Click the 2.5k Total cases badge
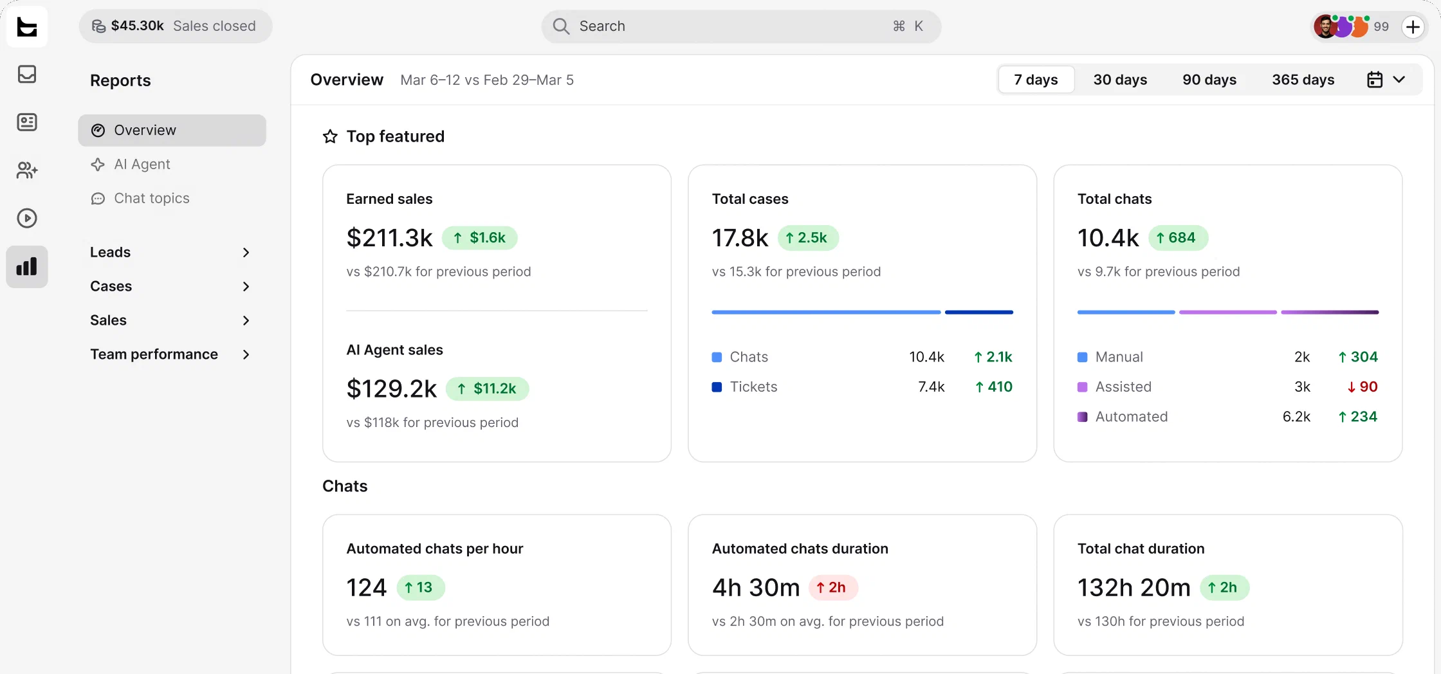The height and width of the screenshot is (674, 1441). (x=808, y=238)
